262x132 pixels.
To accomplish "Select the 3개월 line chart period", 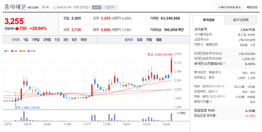I will point(47,40).
